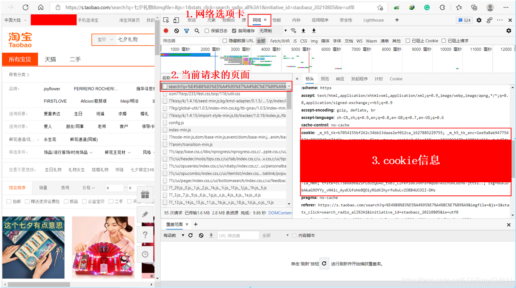Open the 价格 sort dropdown
Screen dimensions: 516x288
click(88, 188)
